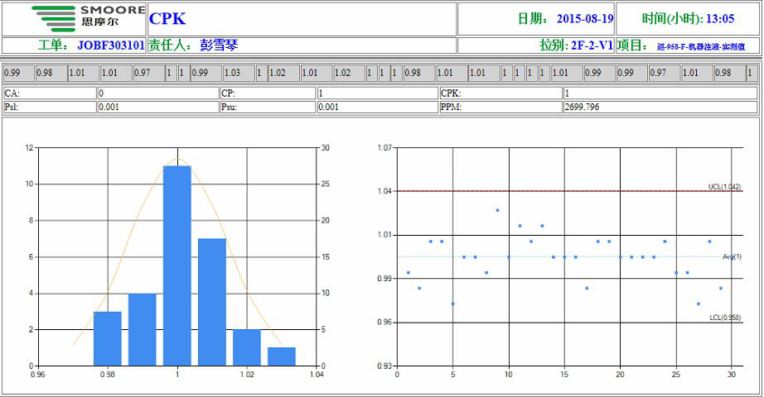Click the responsible person name 彭雪琴
This screenshot has height=397, width=764.
(219, 45)
